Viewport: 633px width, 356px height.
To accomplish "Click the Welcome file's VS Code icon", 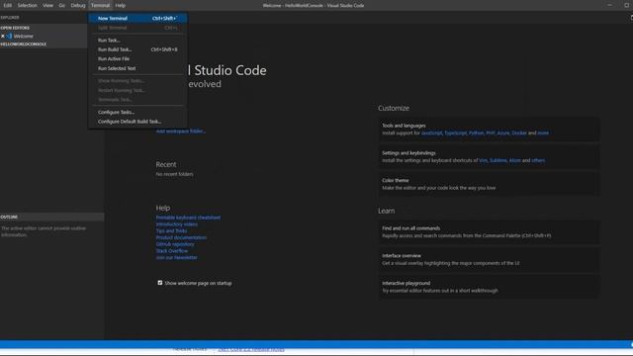I will [9, 36].
